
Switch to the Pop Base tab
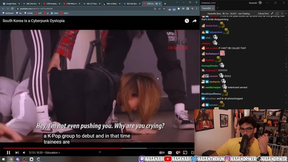132,4
